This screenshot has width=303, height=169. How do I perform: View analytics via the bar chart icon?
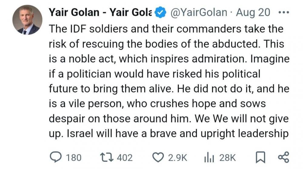pos(209,157)
